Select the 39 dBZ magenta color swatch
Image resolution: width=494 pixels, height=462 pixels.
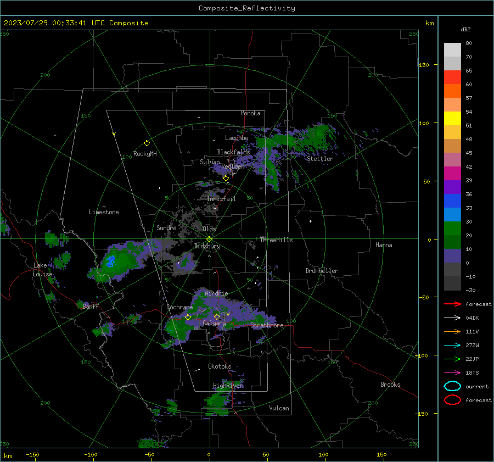[452, 173]
